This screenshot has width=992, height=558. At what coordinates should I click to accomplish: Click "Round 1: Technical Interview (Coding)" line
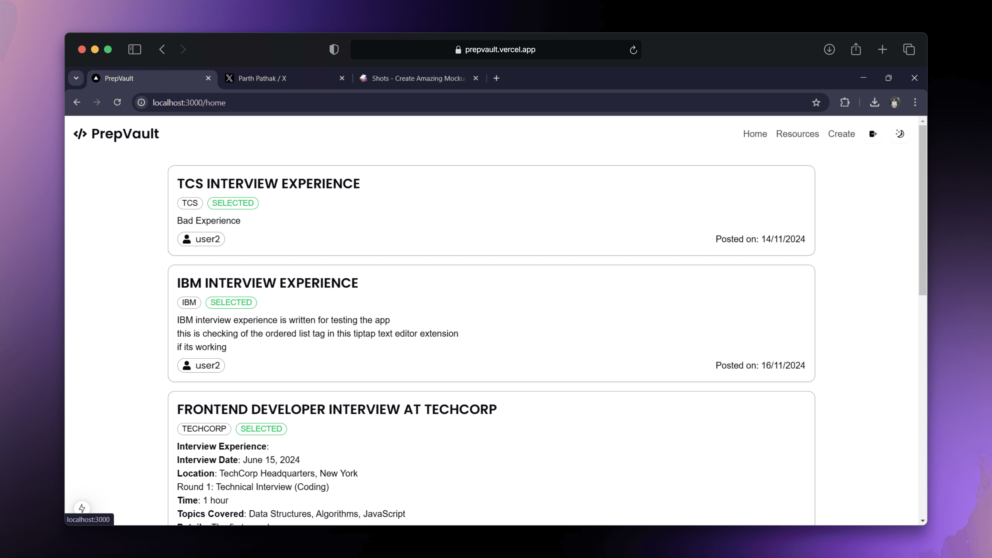point(253,487)
